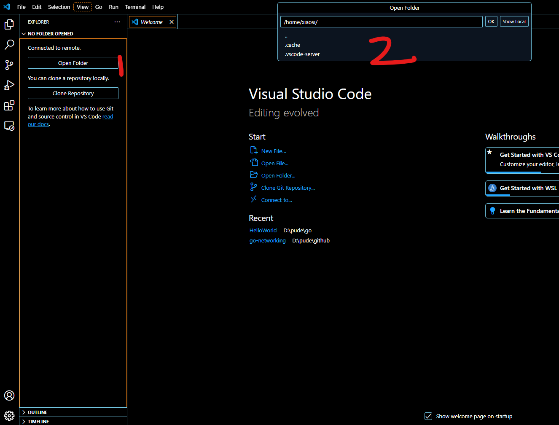This screenshot has height=425, width=559.
Task: Select the .vscode-server folder entry
Action: (x=302, y=54)
